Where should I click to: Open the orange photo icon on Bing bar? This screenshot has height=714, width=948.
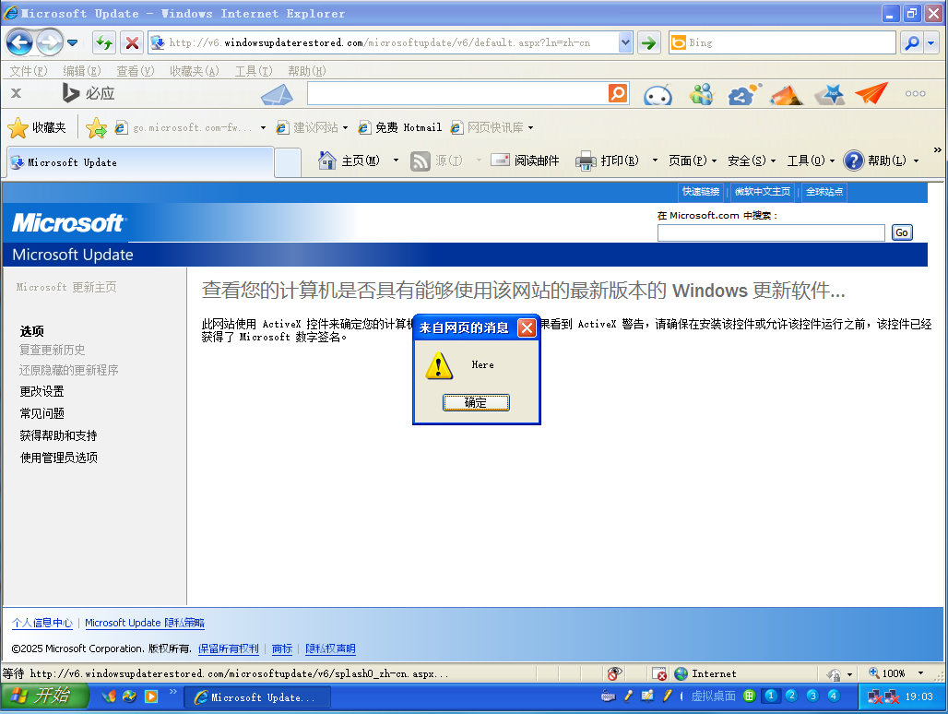(788, 94)
